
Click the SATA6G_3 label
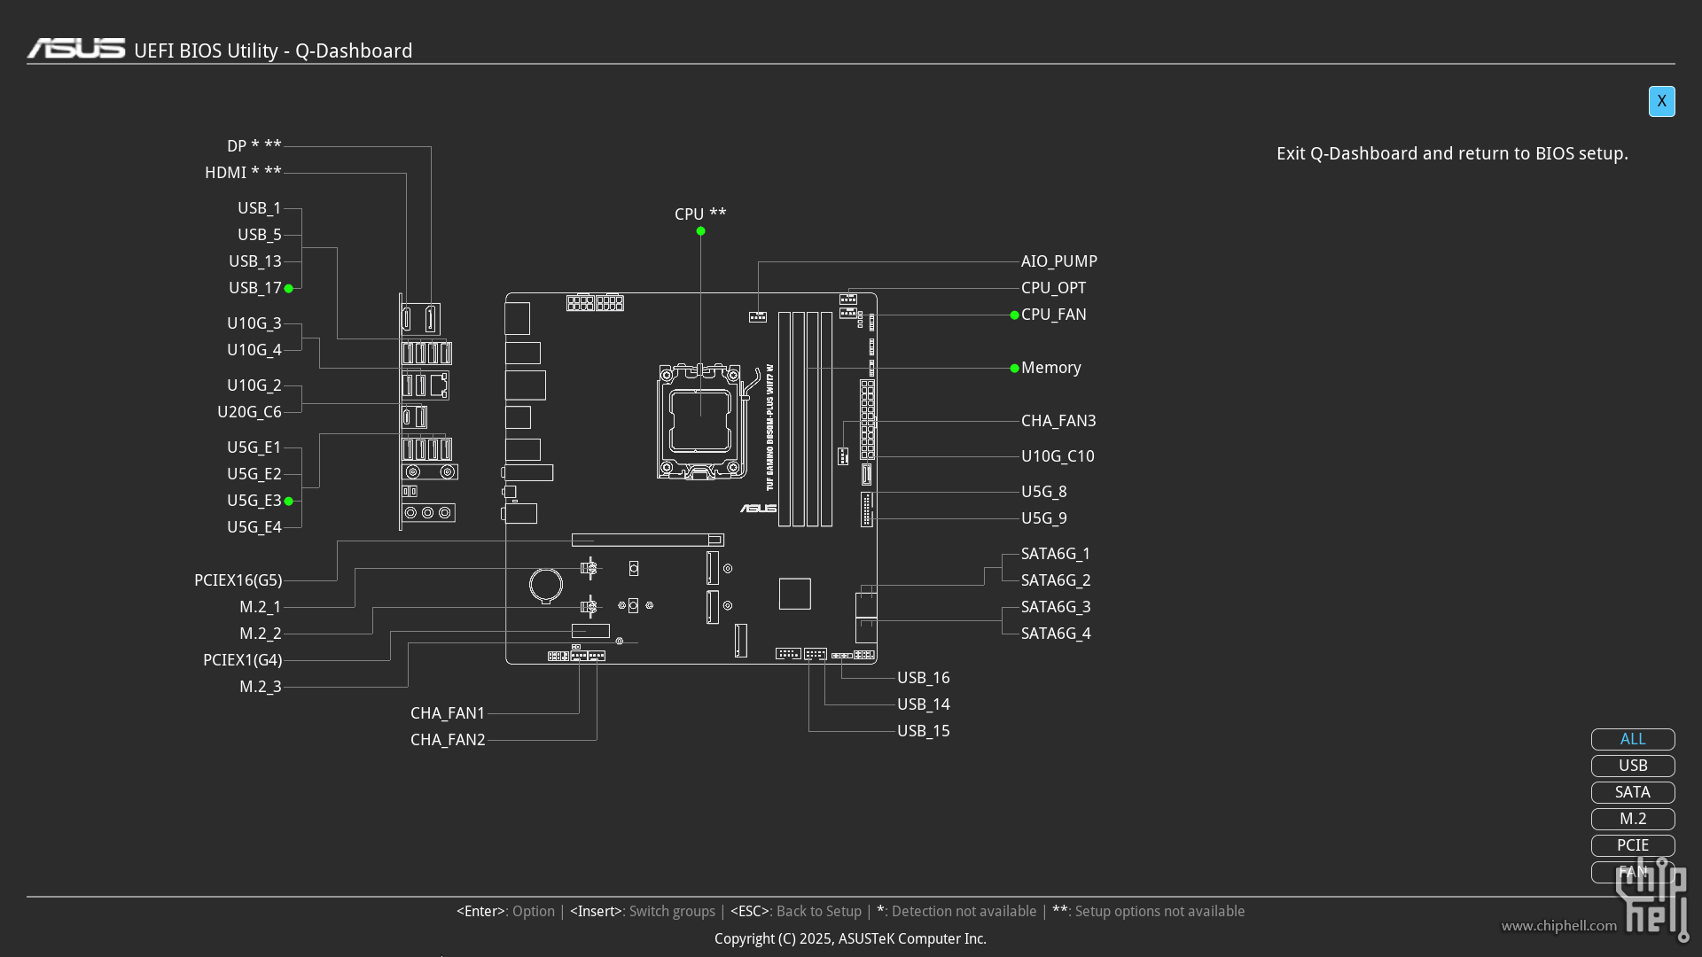[x=1056, y=607]
